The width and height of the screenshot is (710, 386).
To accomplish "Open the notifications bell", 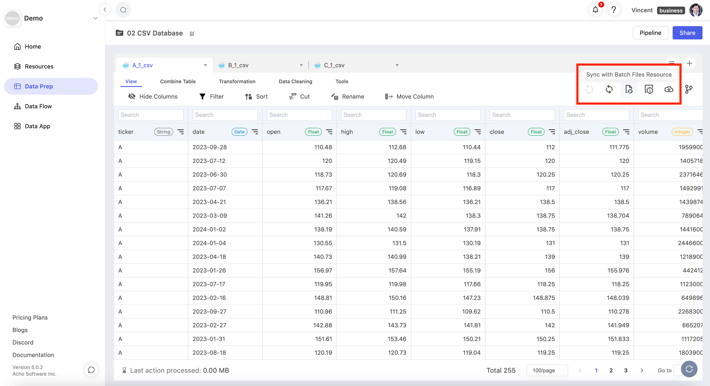I will pyautogui.click(x=595, y=10).
